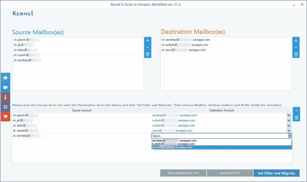Select sandeep@ in Source Mailbox list
The image size is (307, 182).
pos(78,60)
